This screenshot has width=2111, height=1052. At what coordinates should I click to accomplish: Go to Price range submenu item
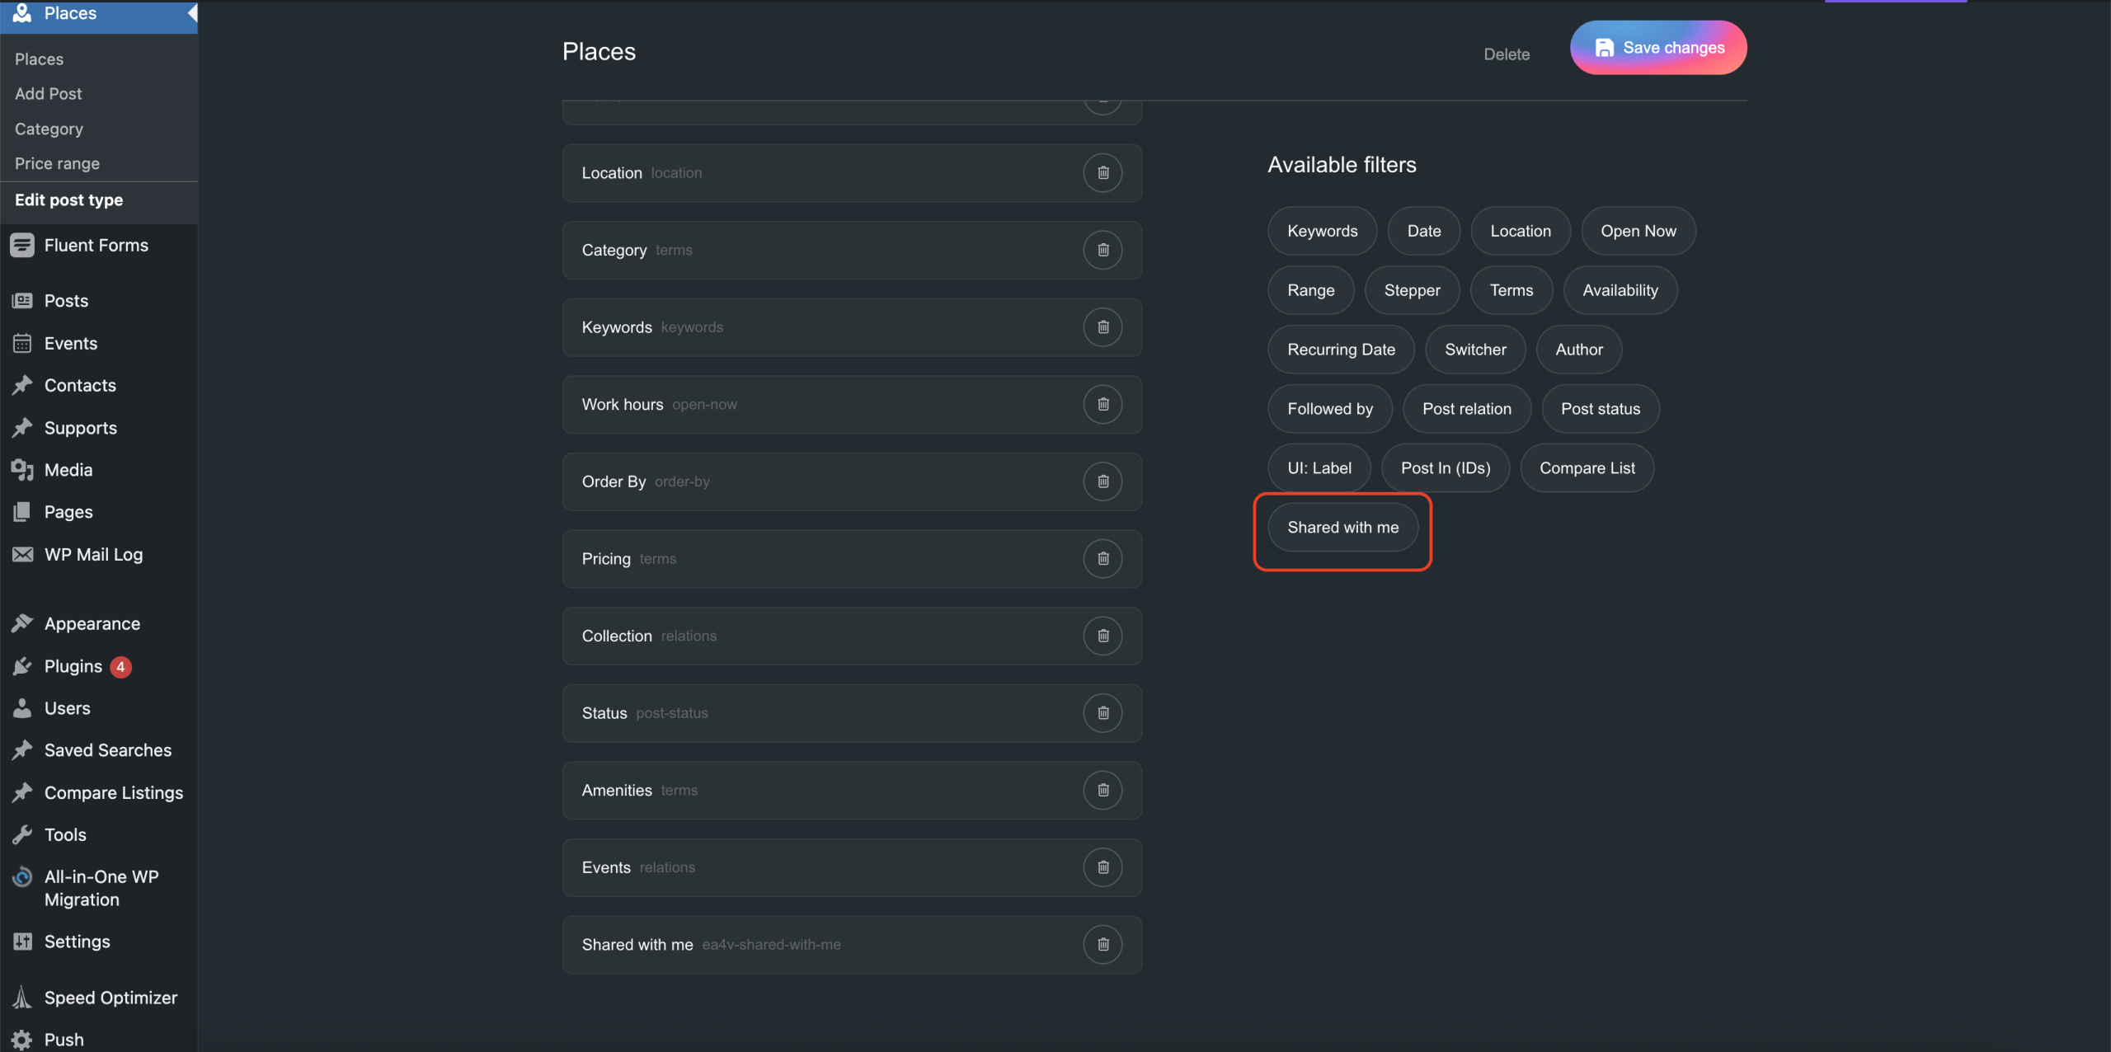coord(57,163)
